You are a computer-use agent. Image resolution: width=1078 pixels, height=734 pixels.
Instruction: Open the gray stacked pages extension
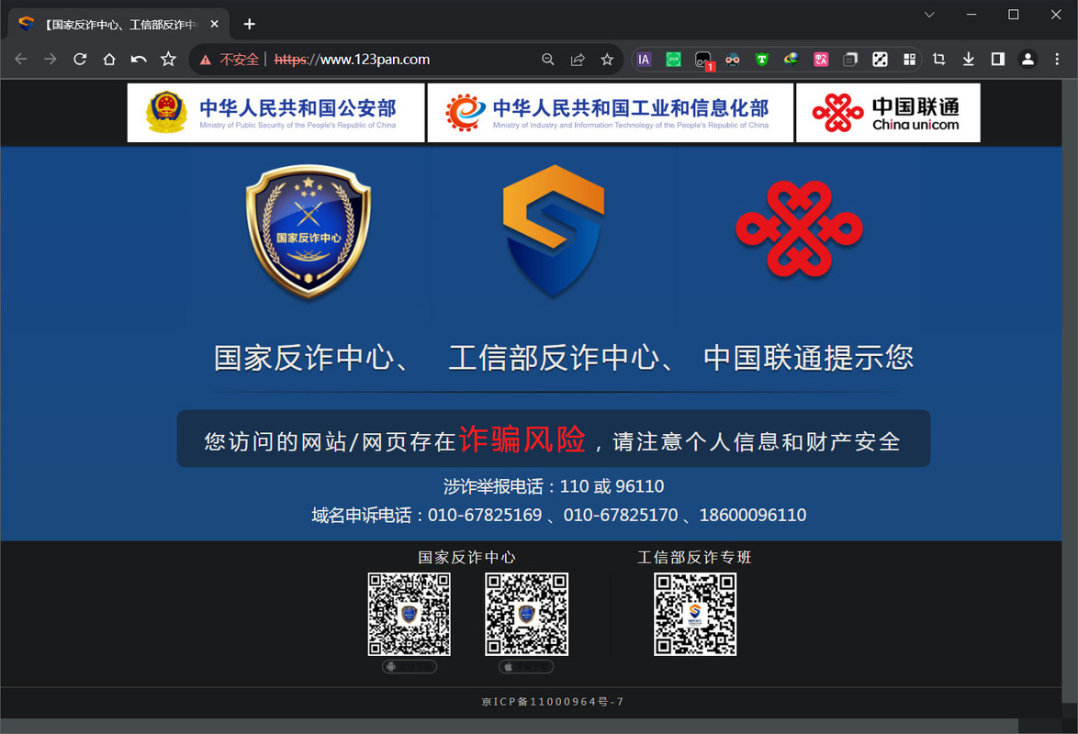click(850, 60)
